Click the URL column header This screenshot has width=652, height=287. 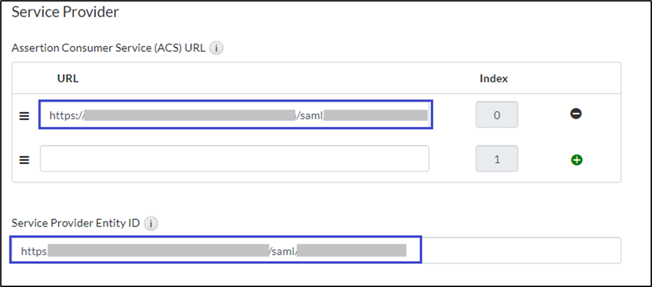click(68, 78)
